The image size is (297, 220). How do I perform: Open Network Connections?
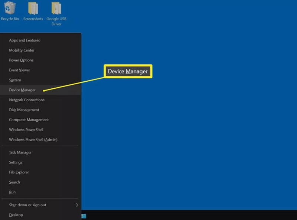(41, 100)
